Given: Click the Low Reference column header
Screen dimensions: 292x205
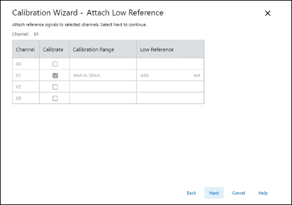Looking at the screenshot, I should [x=157, y=49].
